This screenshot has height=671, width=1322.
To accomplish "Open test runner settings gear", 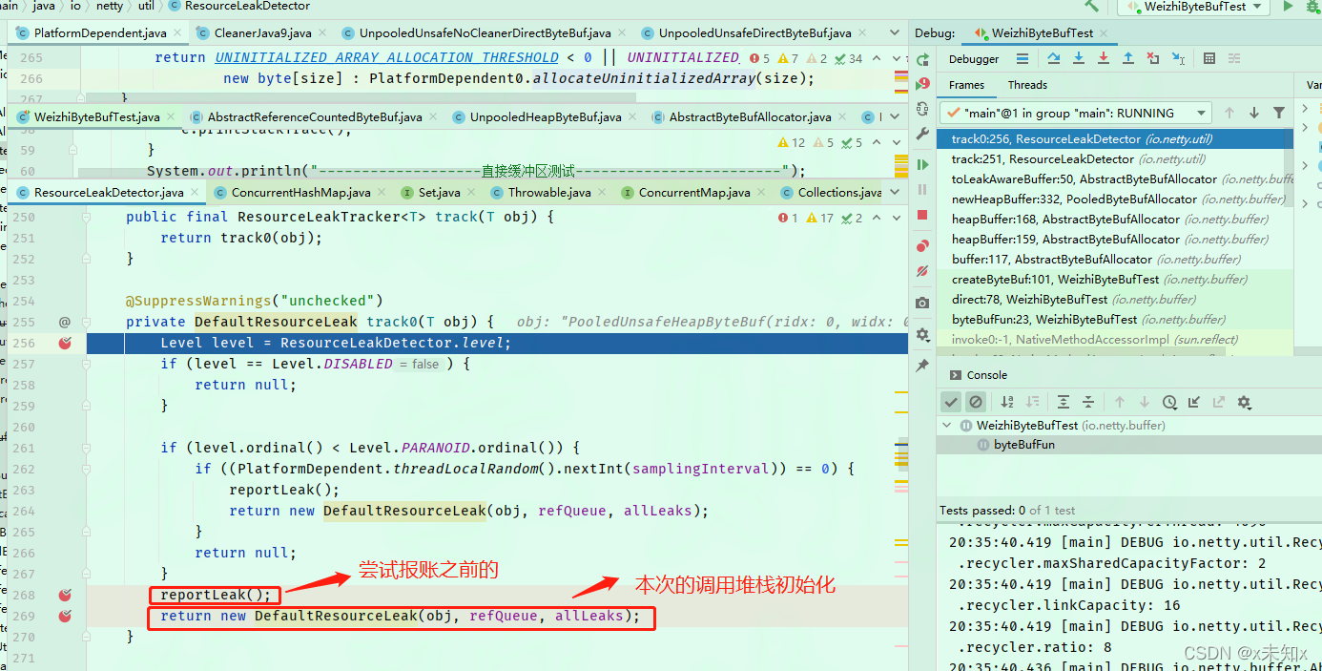I will pyautogui.click(x=1244, y=402).
